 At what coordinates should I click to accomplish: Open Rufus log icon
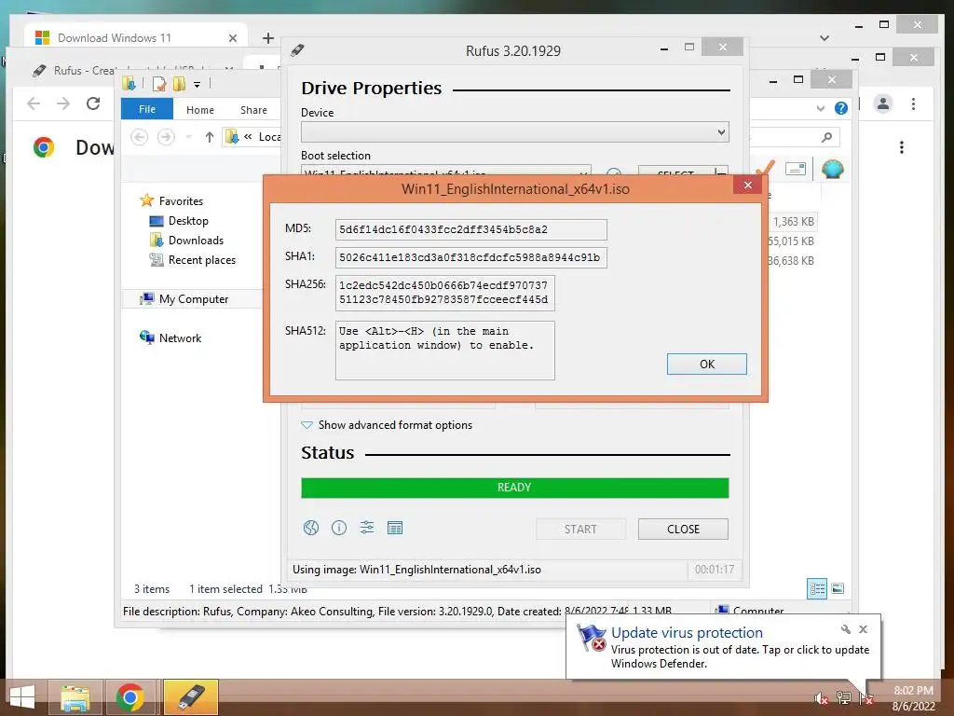(x=395, y=528)
